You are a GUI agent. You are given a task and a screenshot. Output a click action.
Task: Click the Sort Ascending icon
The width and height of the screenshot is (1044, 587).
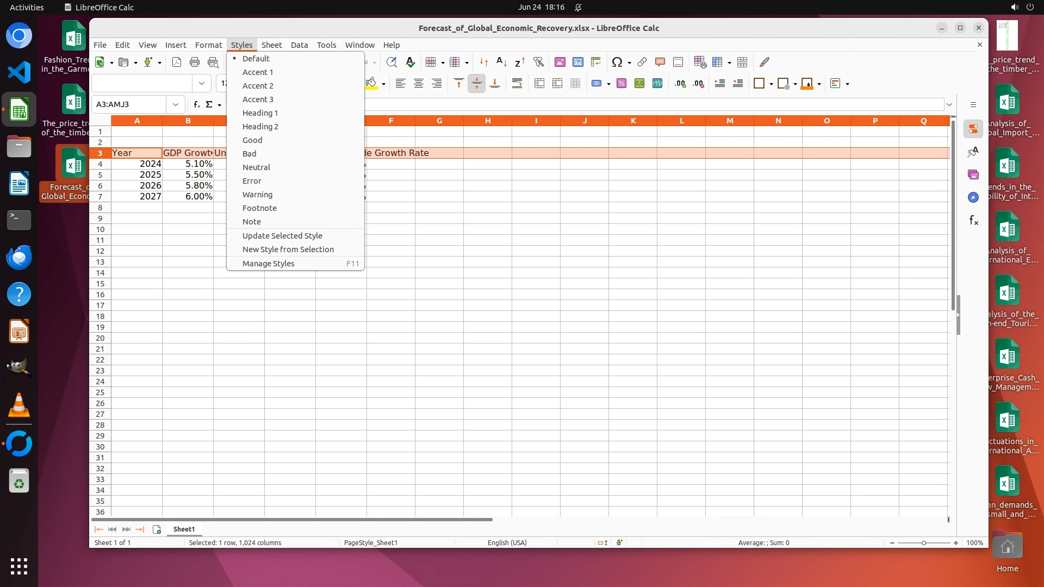[502, 62]
